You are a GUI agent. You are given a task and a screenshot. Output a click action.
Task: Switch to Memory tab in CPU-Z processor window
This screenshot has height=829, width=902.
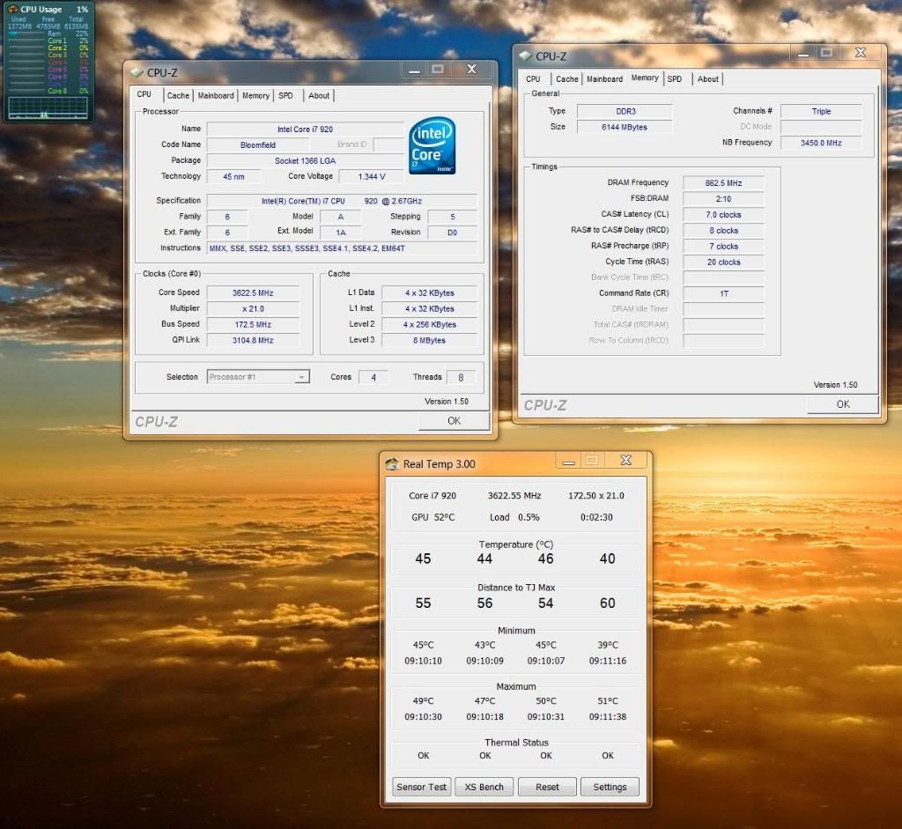coord(255,95)
